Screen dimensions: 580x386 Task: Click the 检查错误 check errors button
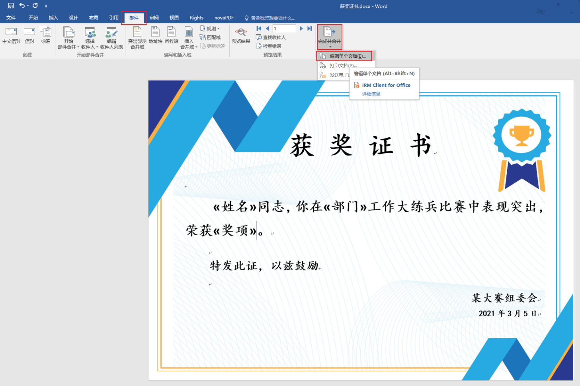269,46
